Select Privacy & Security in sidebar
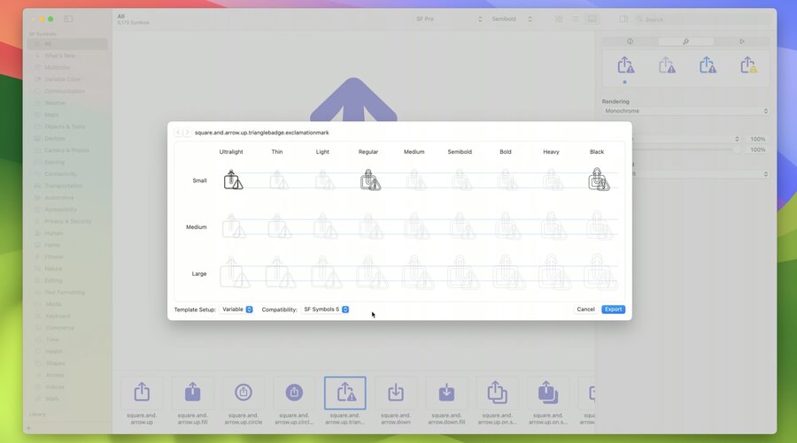Viewport: 797px width, 443px height. point(67,221)
